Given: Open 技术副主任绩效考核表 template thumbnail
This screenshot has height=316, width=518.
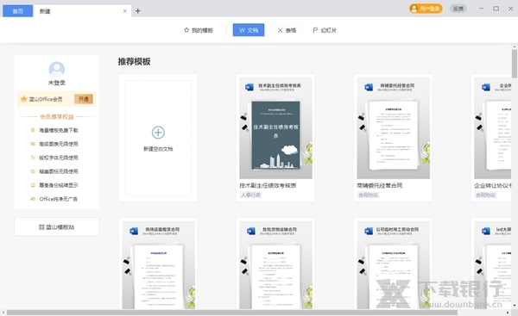Looking at the screenshot, I should [x=275, y=127].
